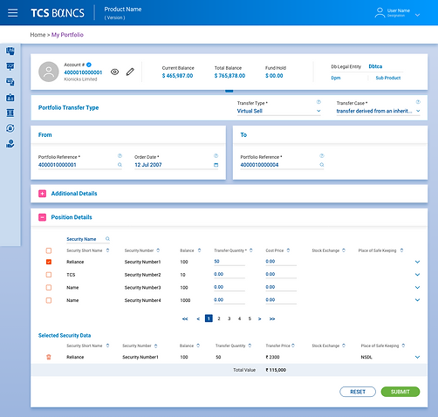This screenshot has height=417, width=438.
Task: Click the pencil edit account icon
Action: pyautogui.click(x=130, y=72)
